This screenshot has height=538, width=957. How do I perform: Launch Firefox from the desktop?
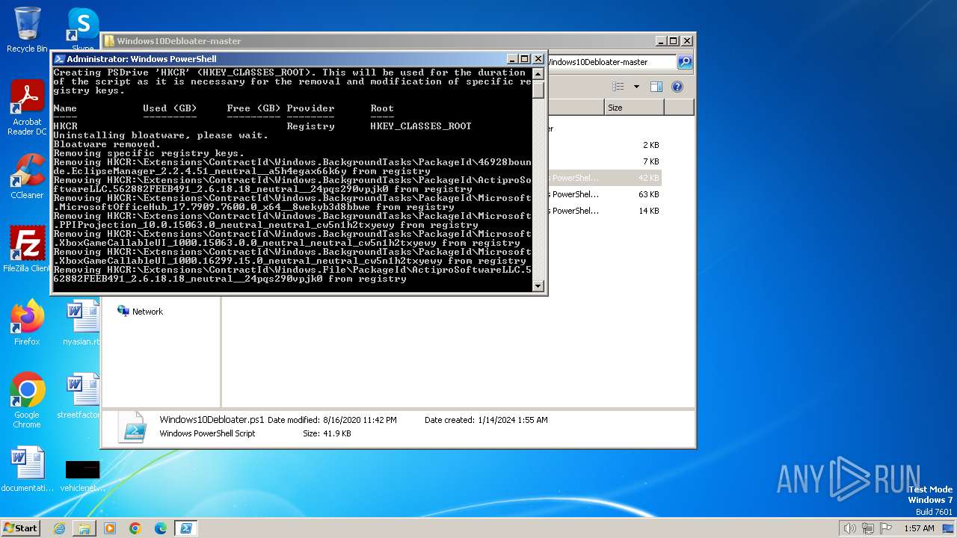(27, 323)
